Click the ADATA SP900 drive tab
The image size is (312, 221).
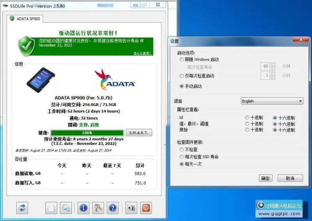[x=25, y=19]
